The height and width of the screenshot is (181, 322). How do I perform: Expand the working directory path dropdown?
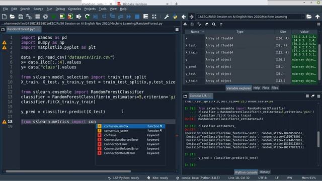coord(303,17)
